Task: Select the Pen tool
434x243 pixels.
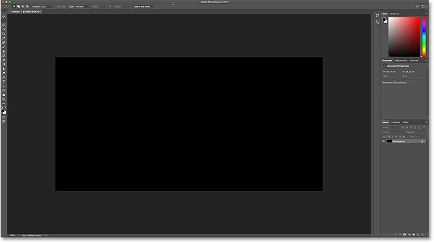Action: click(4, 77)
